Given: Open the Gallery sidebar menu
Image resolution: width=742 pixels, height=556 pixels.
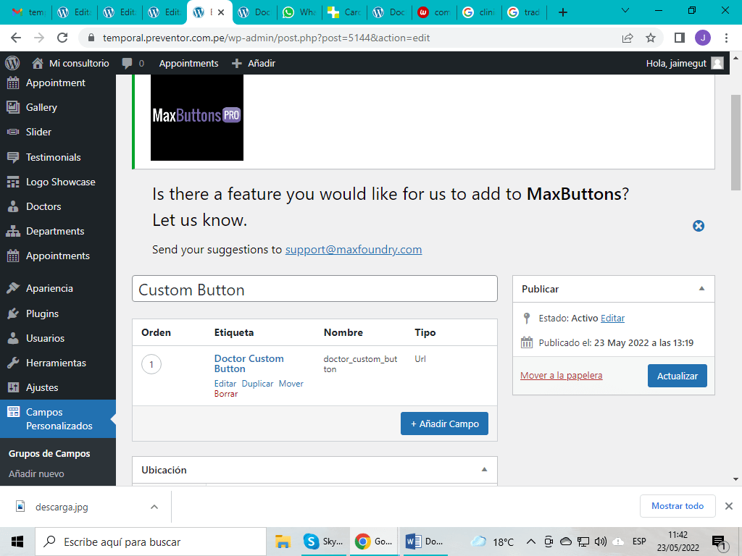Looking at the screenshot, I should [41, 107].
